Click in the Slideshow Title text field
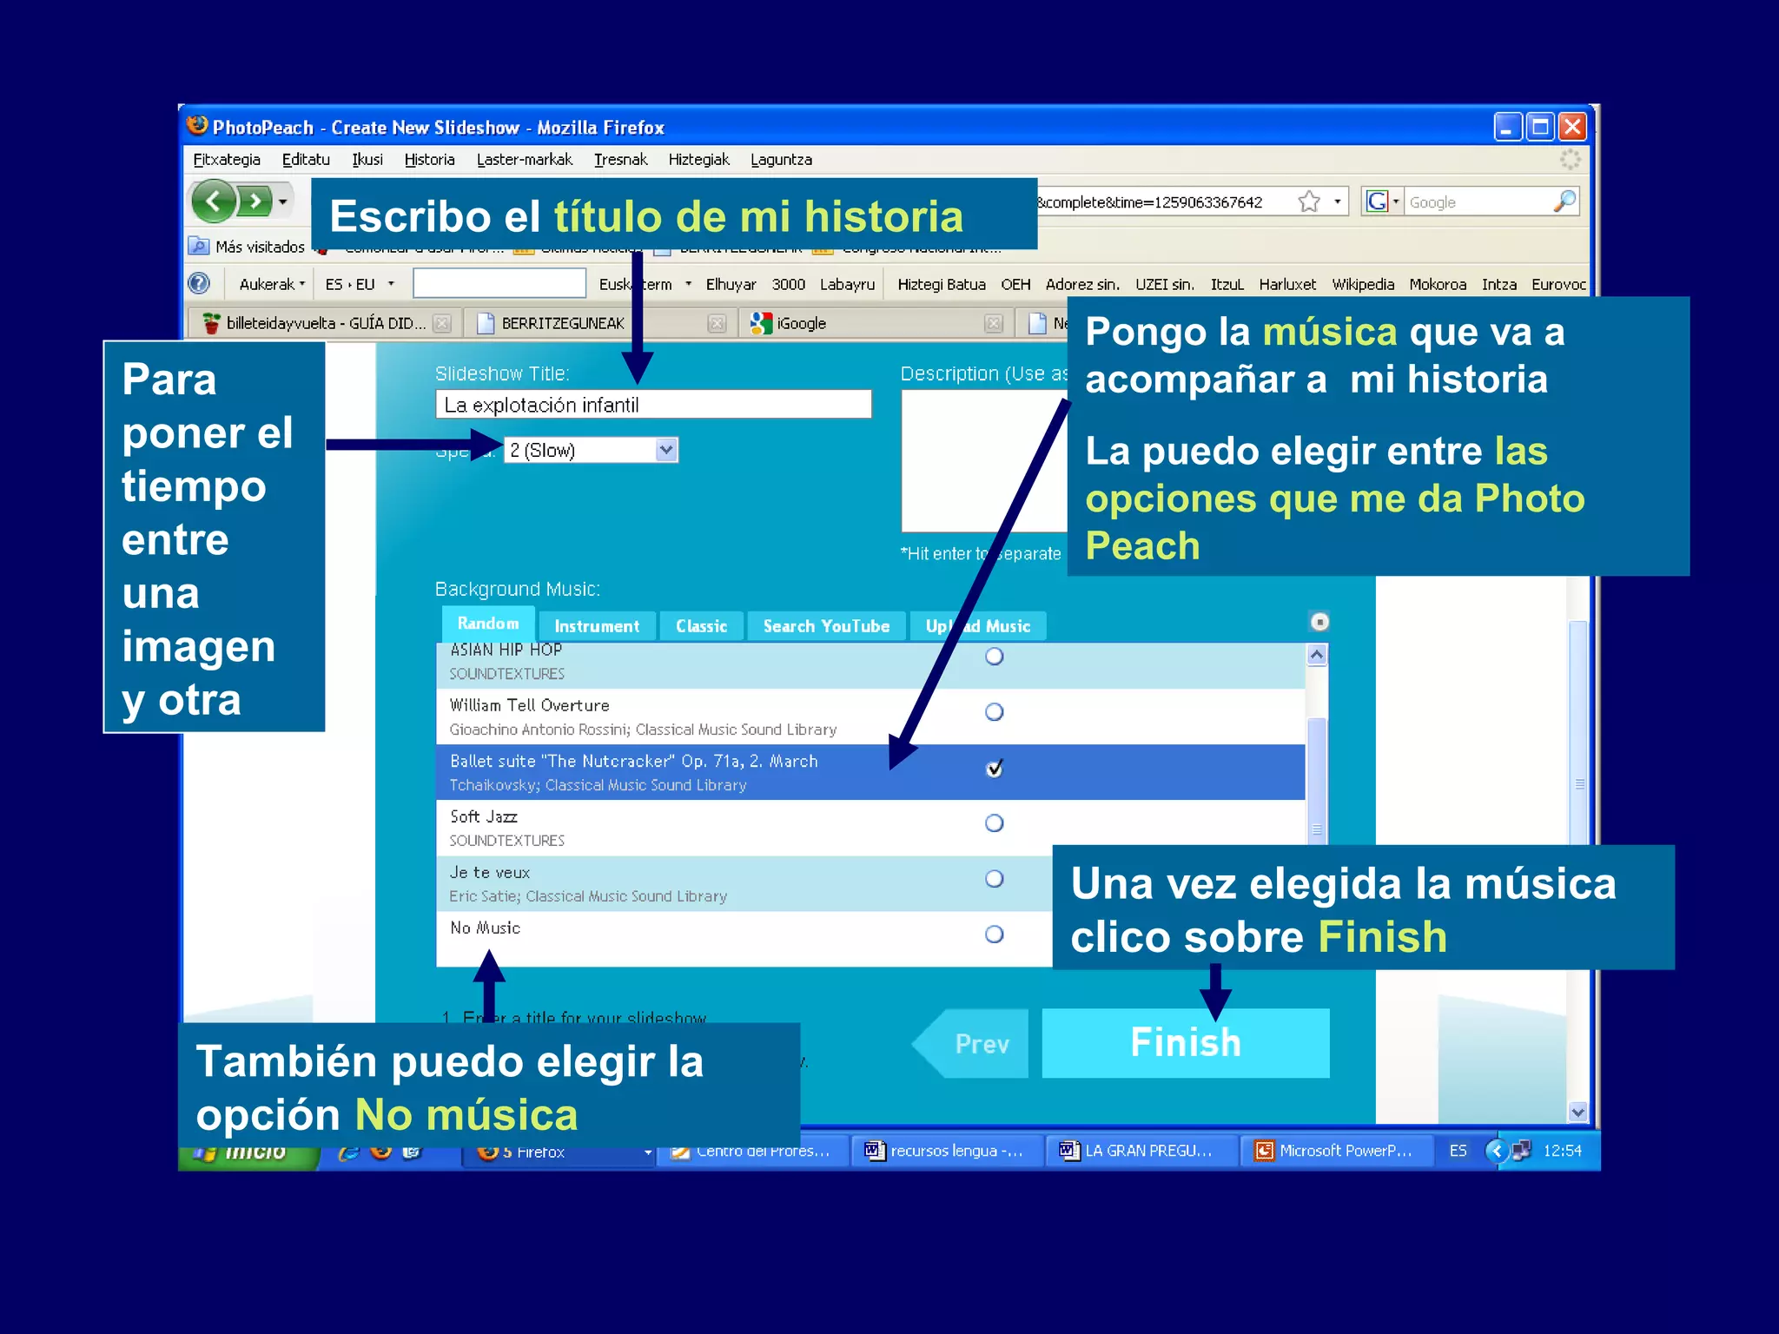The height and width of the screenshot is (1334, 1779). pyautogui.click(x=652, y=405)
